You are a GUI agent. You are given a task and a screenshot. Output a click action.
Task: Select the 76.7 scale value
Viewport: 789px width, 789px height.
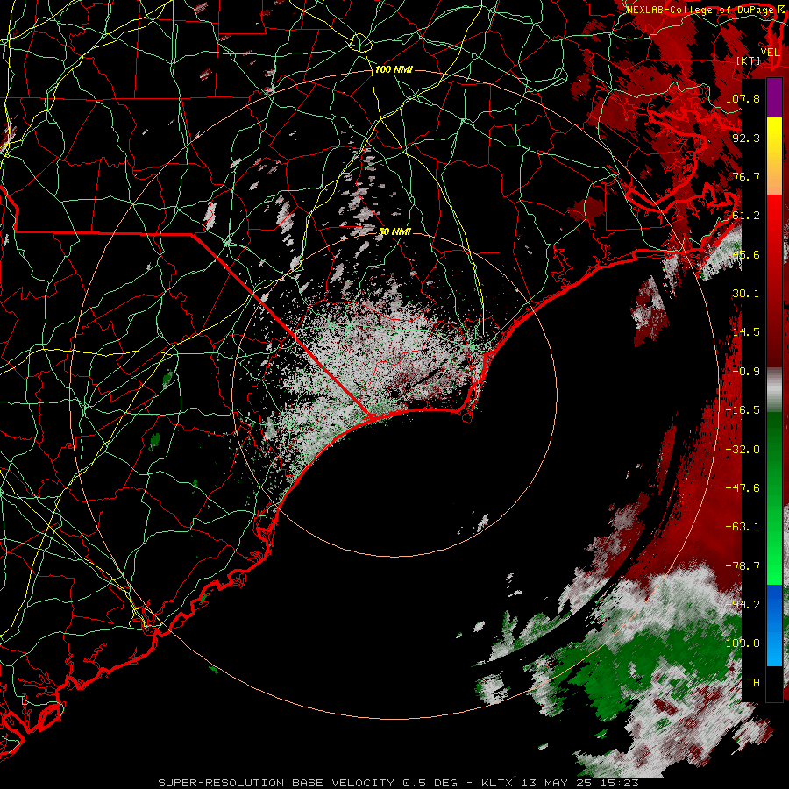click(x=746, y=176)
